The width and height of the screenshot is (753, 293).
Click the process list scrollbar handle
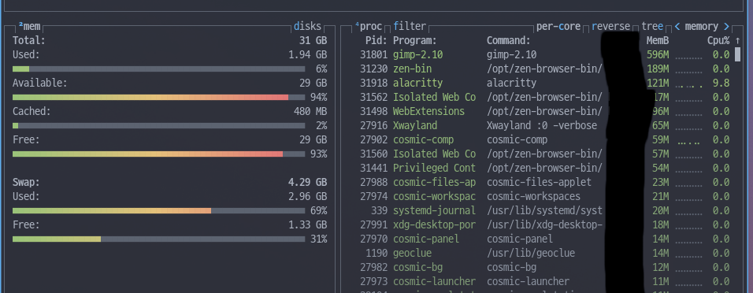pos(738,54)
